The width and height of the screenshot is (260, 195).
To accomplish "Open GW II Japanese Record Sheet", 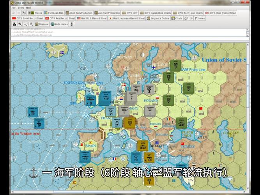I will [x=127, y=18].
